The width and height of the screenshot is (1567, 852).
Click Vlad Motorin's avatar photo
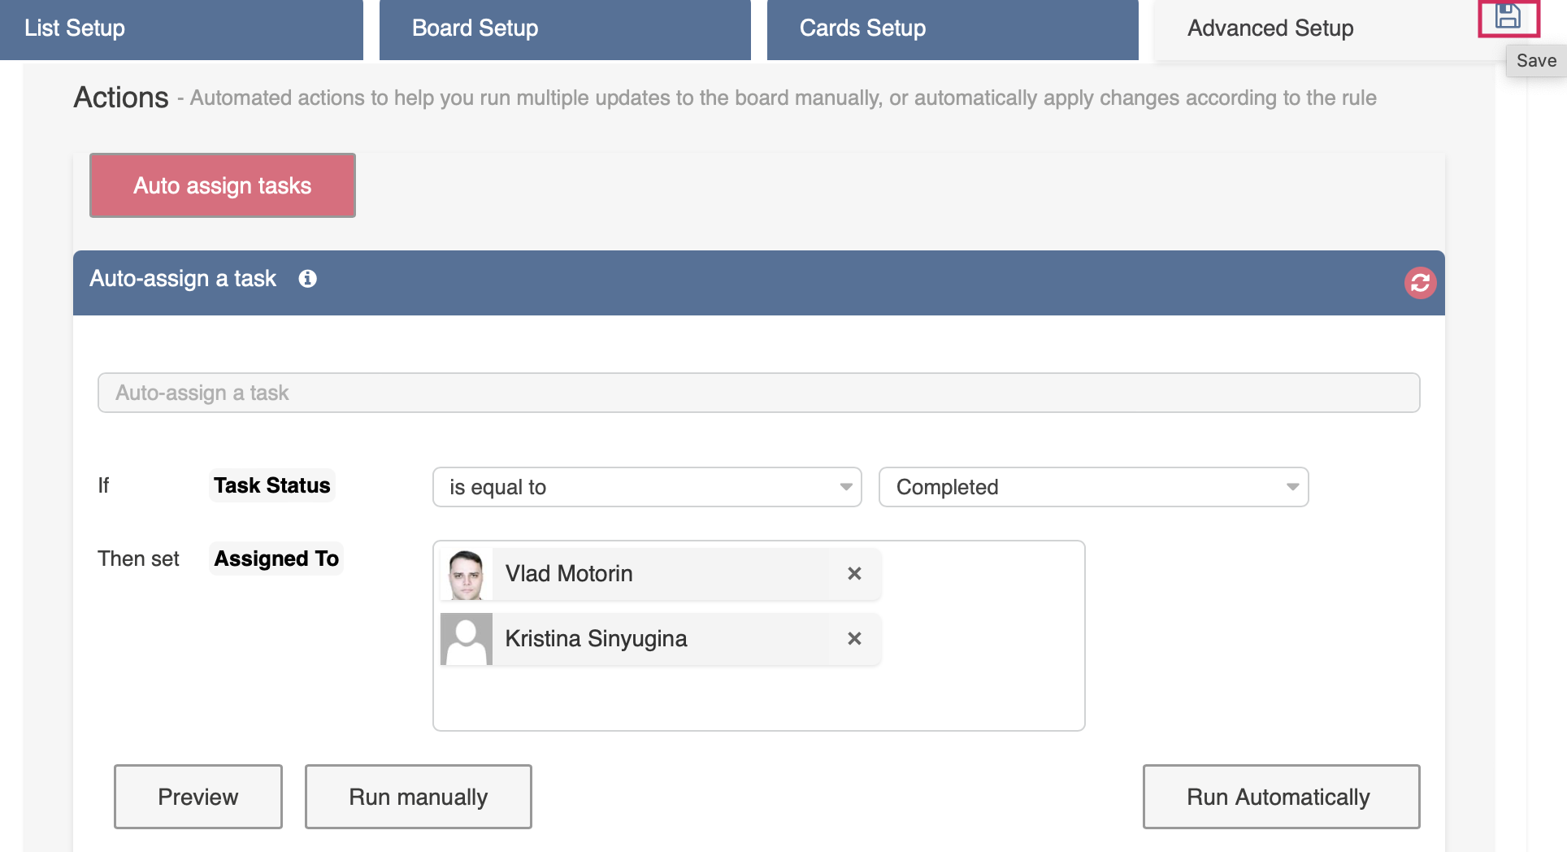[465, 573]
